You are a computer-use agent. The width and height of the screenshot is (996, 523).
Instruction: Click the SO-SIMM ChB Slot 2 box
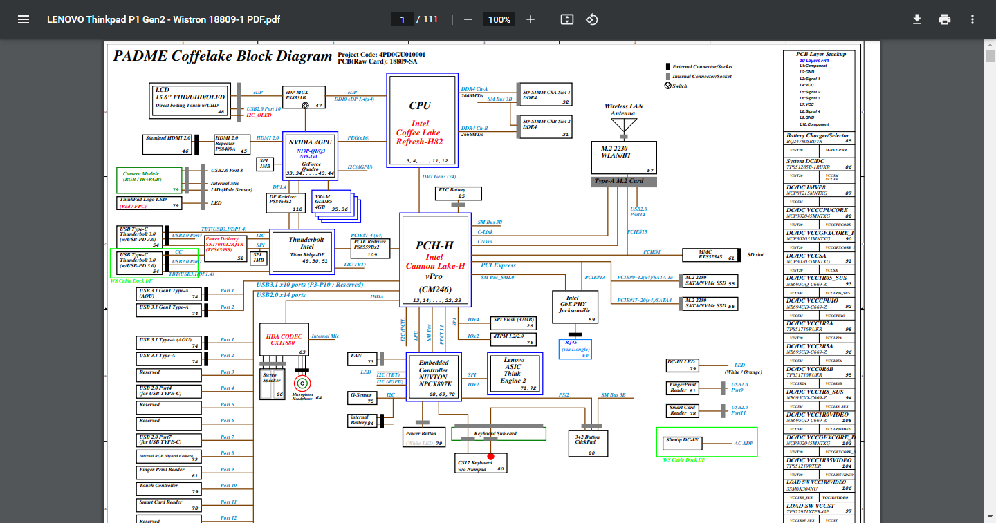(546, 128)
